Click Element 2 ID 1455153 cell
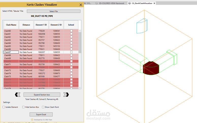The width and height of the screenshot is (197, 123). click(x=56, y=46)
